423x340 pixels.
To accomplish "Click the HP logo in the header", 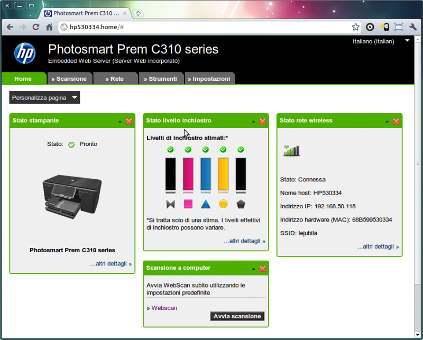I will (x=25, y=53).
